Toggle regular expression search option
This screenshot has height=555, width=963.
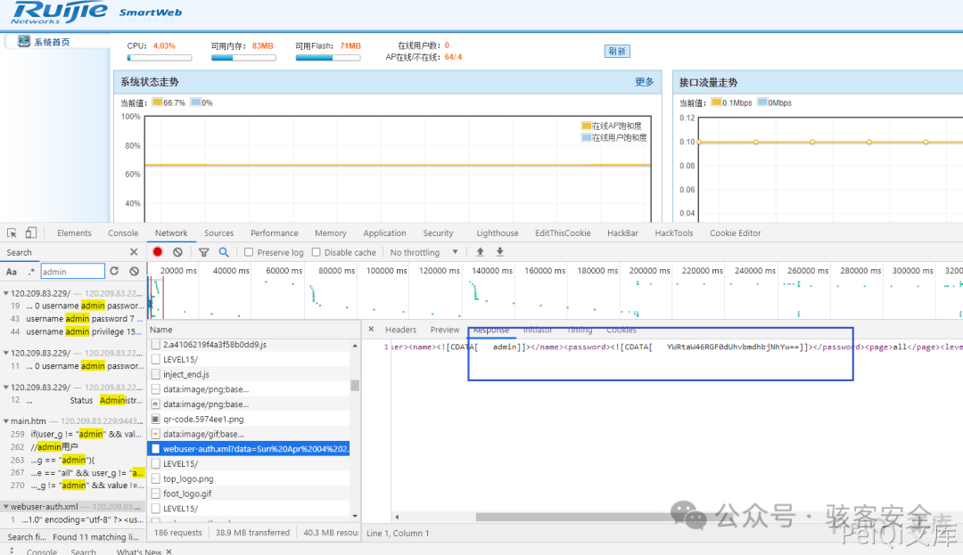pyautogui.click(x=31, y=272)
